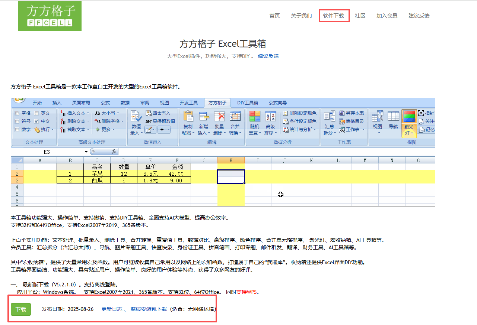Viewport: 477px width, 325px height.
Task: Click the 间隔设定颜色 icon
Action: point(286,113)
